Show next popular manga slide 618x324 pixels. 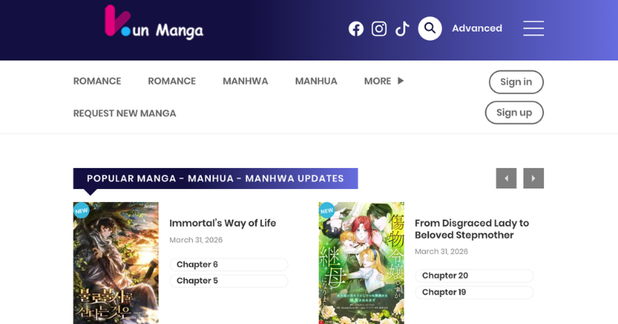[534, 178]
